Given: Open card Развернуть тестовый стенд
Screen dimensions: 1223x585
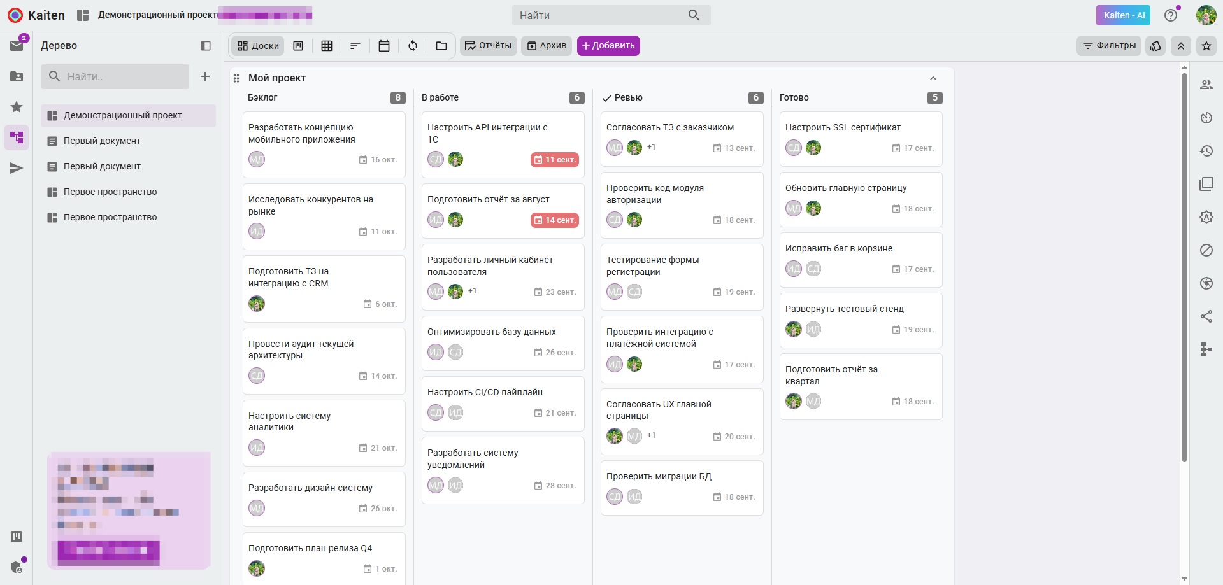Looking at the screenshot, I should 861,320.
